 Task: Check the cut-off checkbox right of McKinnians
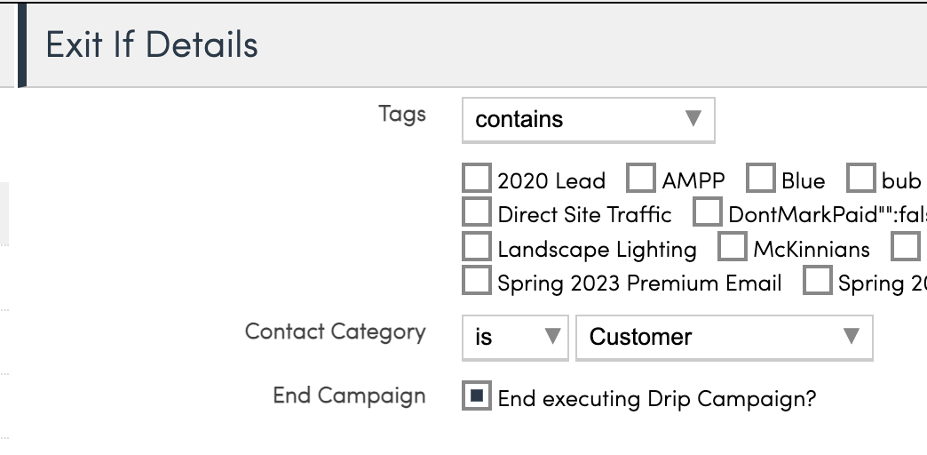click(905, 248)
